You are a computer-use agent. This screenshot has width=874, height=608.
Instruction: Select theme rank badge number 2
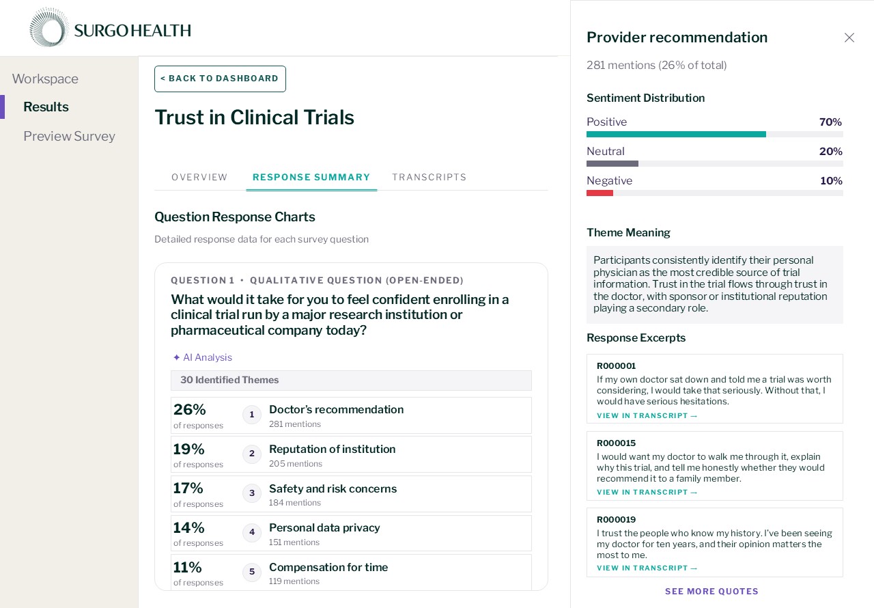coord(252,454)
